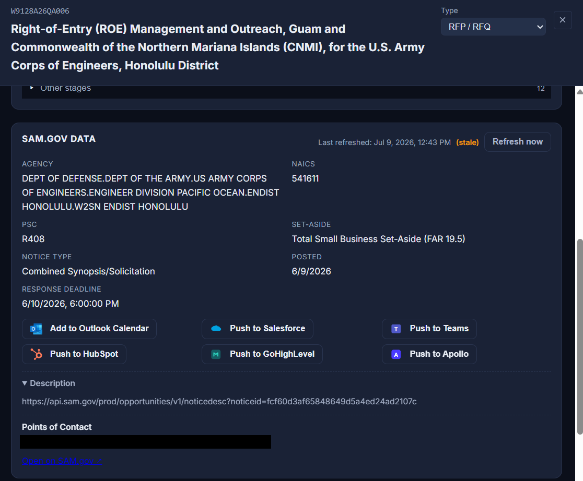This screenshot has height=481, width=583.
Task: Push opportunity to Salesforce
Action: (x=258, y=329)
